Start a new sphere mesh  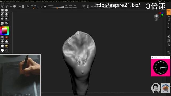point(15,6)
